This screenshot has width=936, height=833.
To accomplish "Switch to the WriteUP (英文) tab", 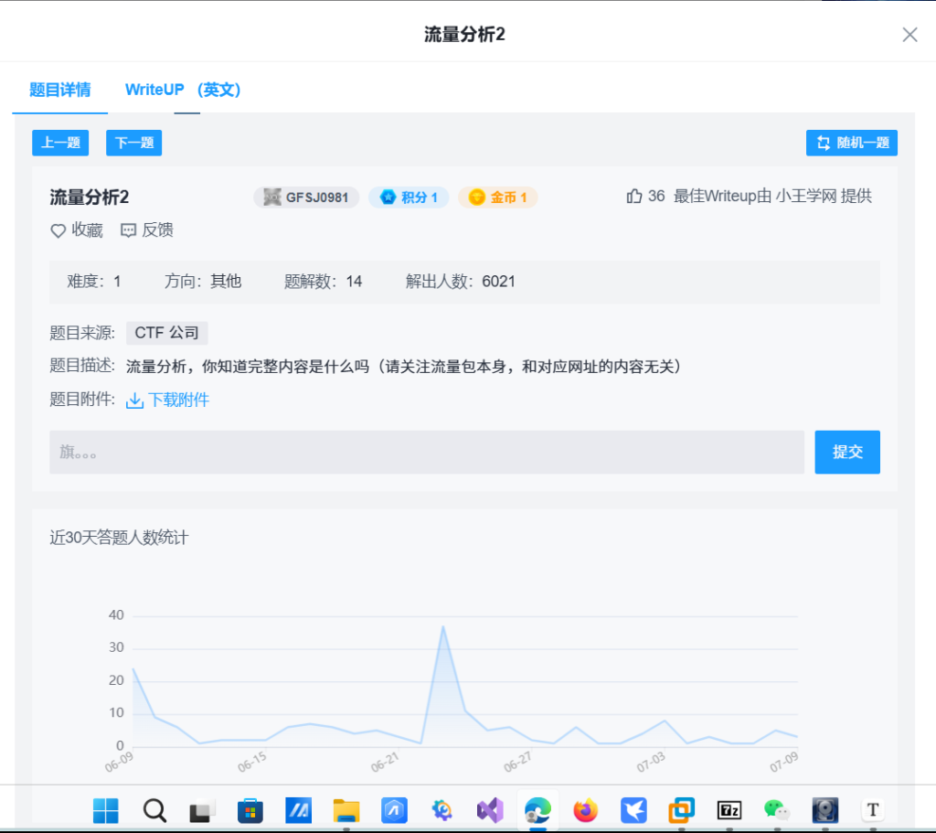I will coord(183,90).
